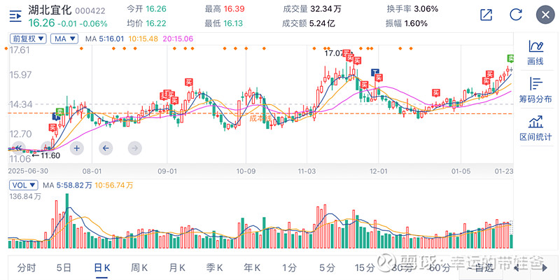This screenshot has height=280, width=560.
Task: Select the 月K monthly chart tab
Action: [177, 267]
